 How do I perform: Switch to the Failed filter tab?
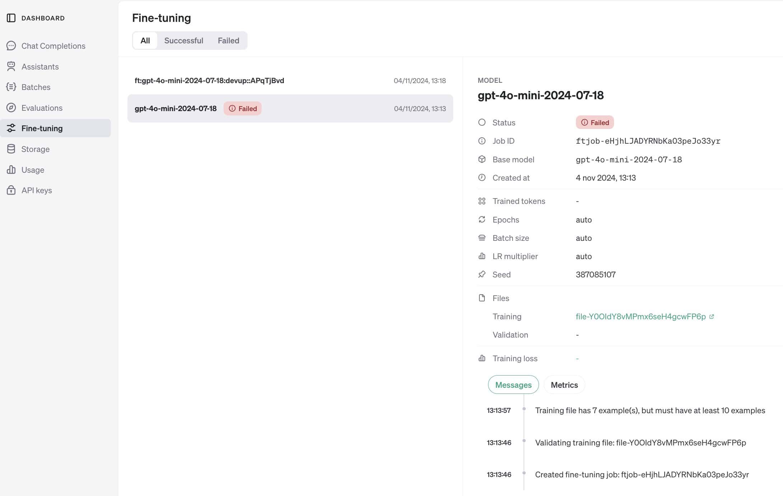pyautogui.click(x=228, y=40)
